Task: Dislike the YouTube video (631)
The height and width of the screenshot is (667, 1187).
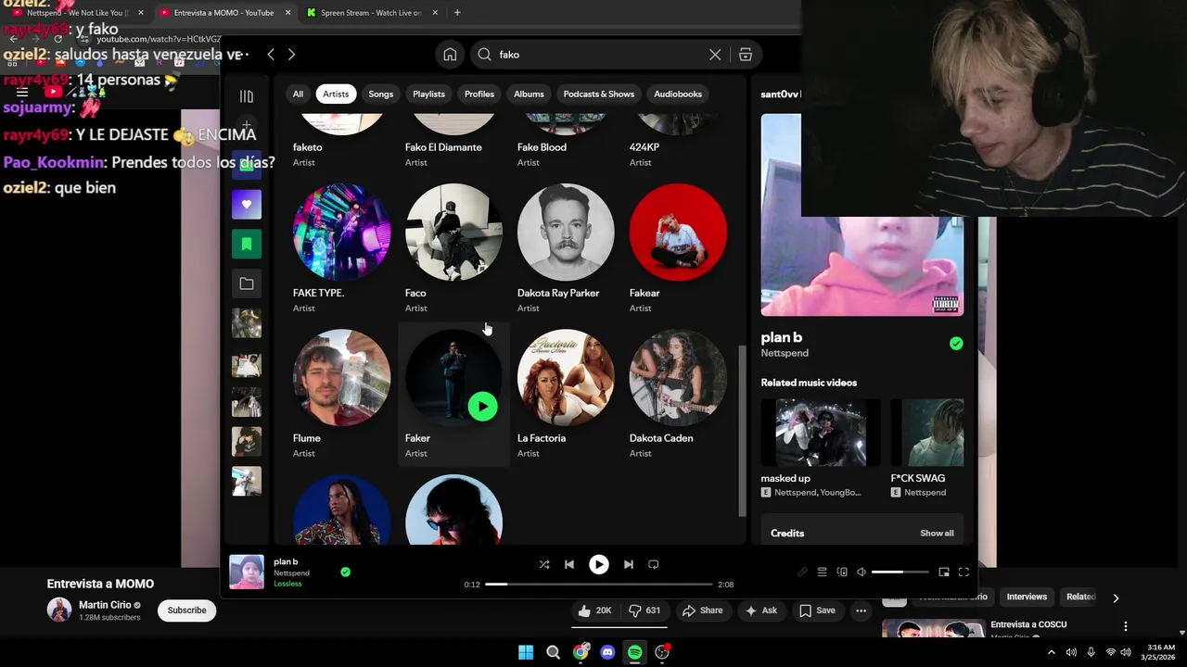Action: coord(645,610)
